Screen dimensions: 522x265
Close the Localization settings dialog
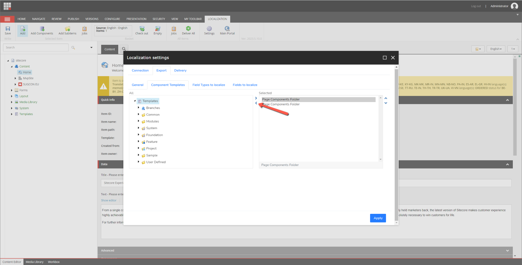[393, 58]
